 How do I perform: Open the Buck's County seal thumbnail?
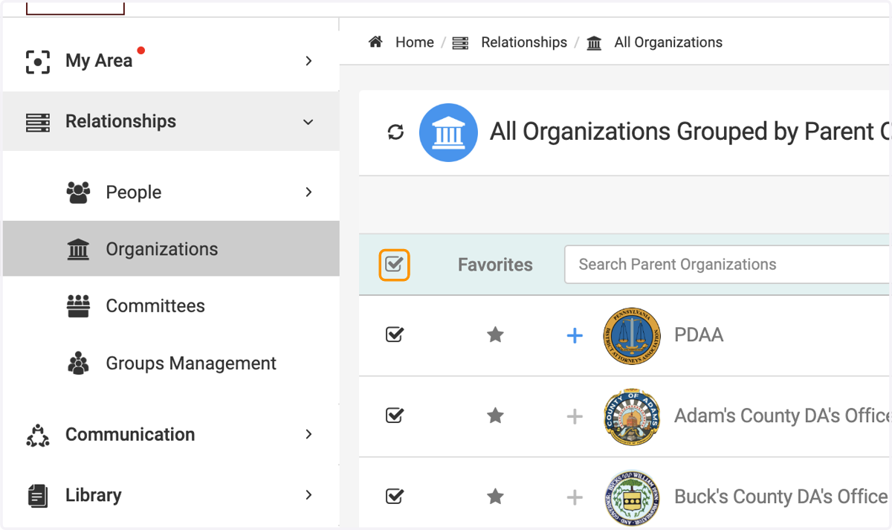pyautogui.click(x=633, y=497)
